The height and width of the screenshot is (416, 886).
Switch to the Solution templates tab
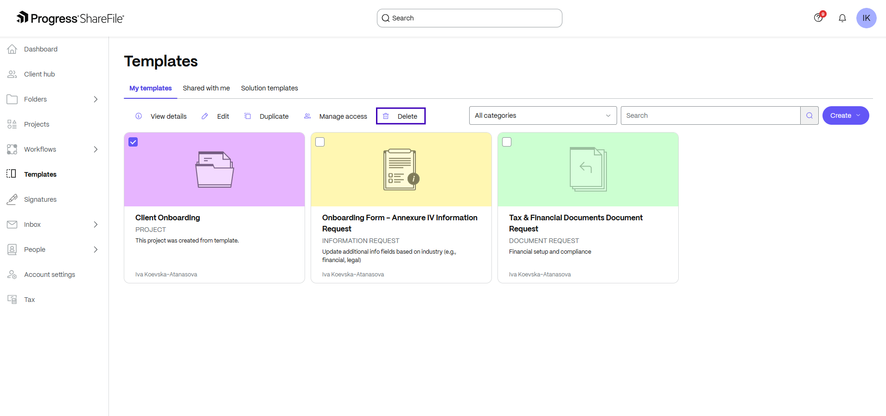click(269, 88)
